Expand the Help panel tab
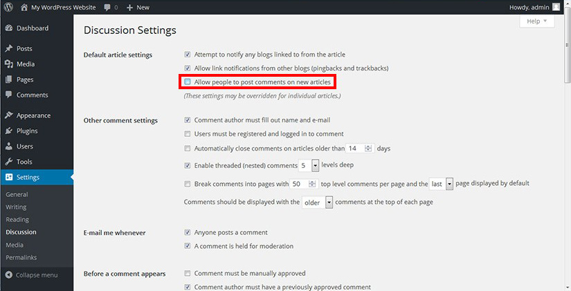 tap(536, 21)
